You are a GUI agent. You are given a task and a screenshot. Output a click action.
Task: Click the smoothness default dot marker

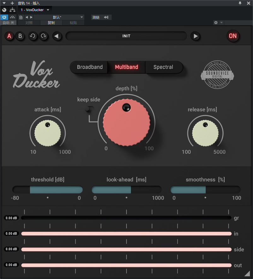point(205,198)
